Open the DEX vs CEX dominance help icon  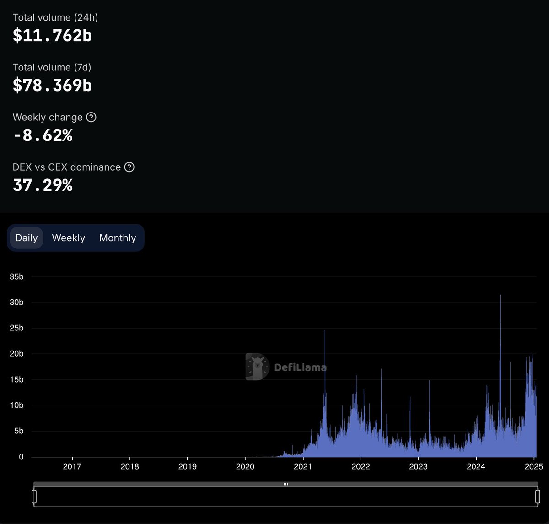point(129,167)
